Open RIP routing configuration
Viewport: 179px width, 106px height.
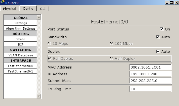(20, 45)
